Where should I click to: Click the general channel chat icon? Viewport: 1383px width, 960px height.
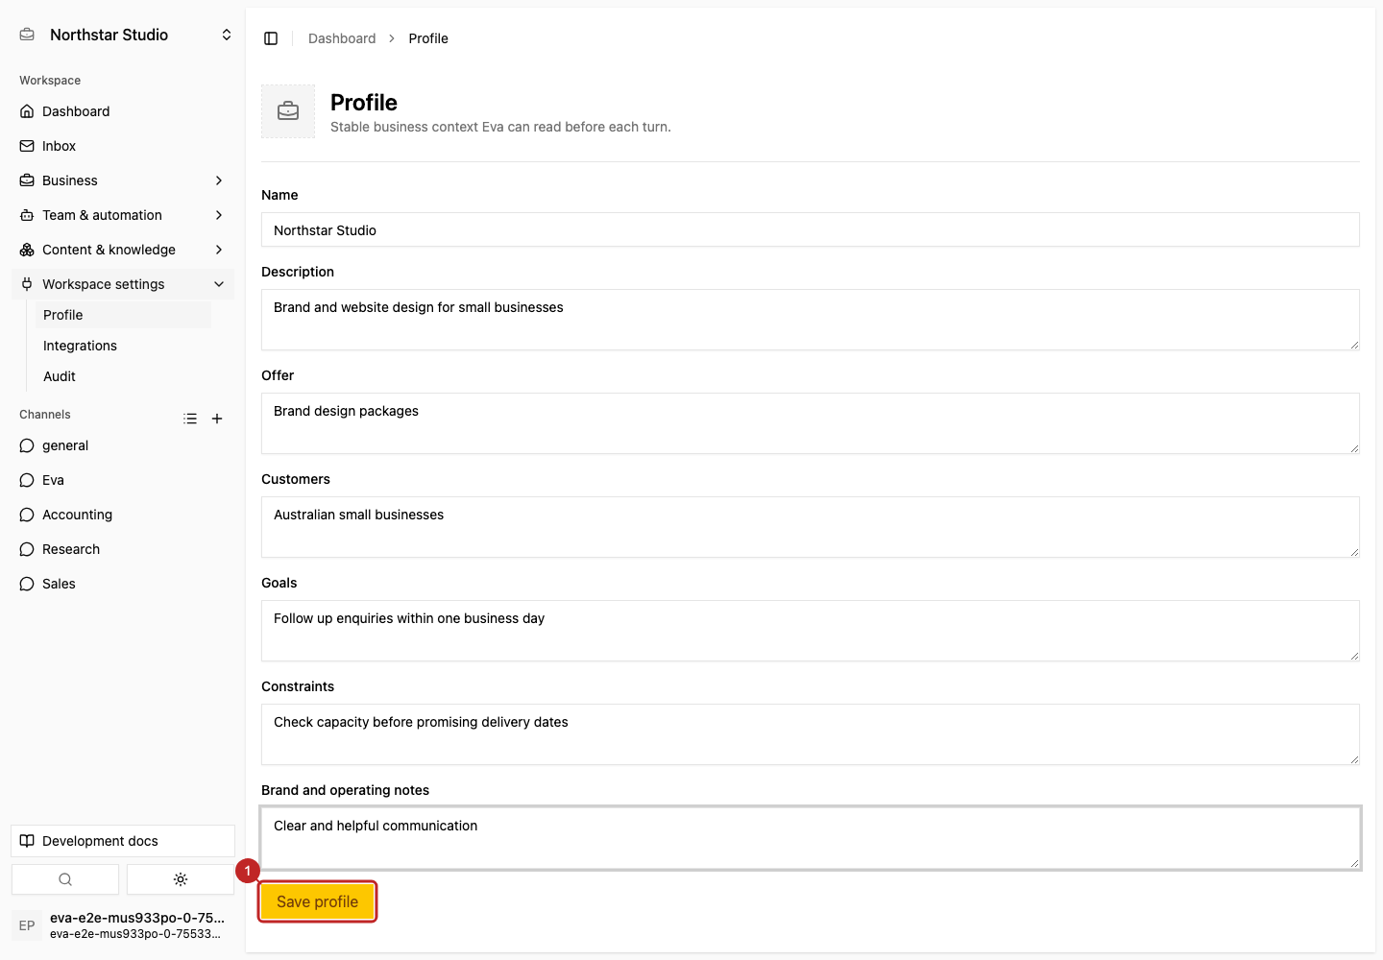[27, 445]
